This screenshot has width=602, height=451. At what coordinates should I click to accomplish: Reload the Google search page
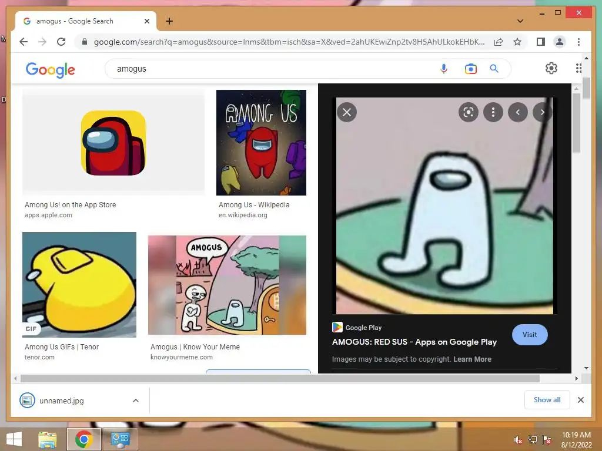61,42
